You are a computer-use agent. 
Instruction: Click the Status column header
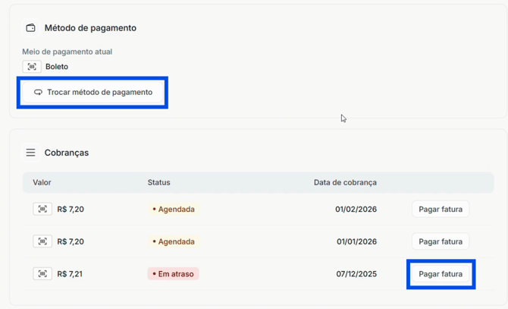158,182
